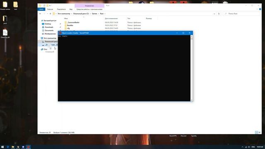Collapse the Explorer ribbon with chevron

pos(257,9)
